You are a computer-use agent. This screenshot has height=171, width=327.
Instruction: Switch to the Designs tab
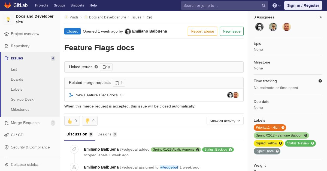point(107,134)
